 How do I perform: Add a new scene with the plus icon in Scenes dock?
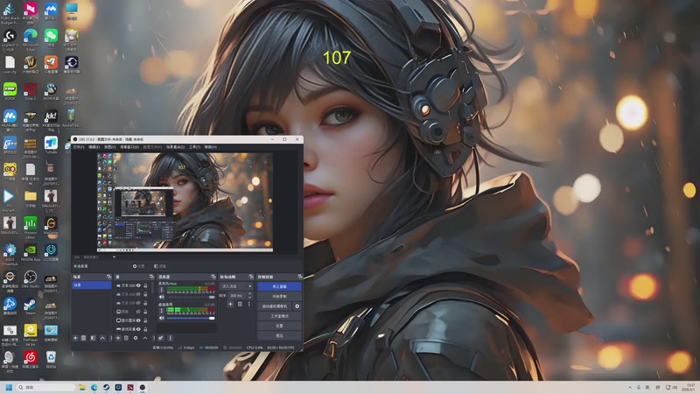[75, 338]
